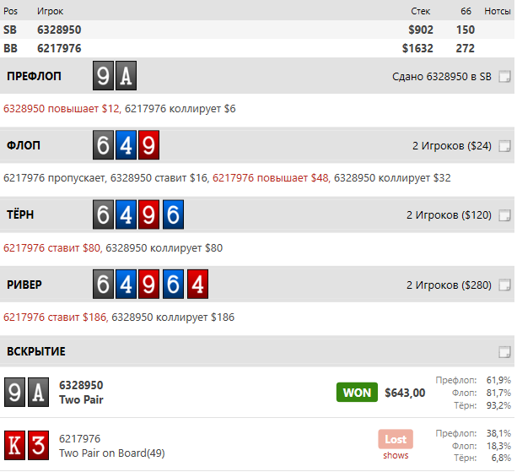517x472 pixels.
Task: Click the red K card of player 6217976
Action: coord(14,445)
